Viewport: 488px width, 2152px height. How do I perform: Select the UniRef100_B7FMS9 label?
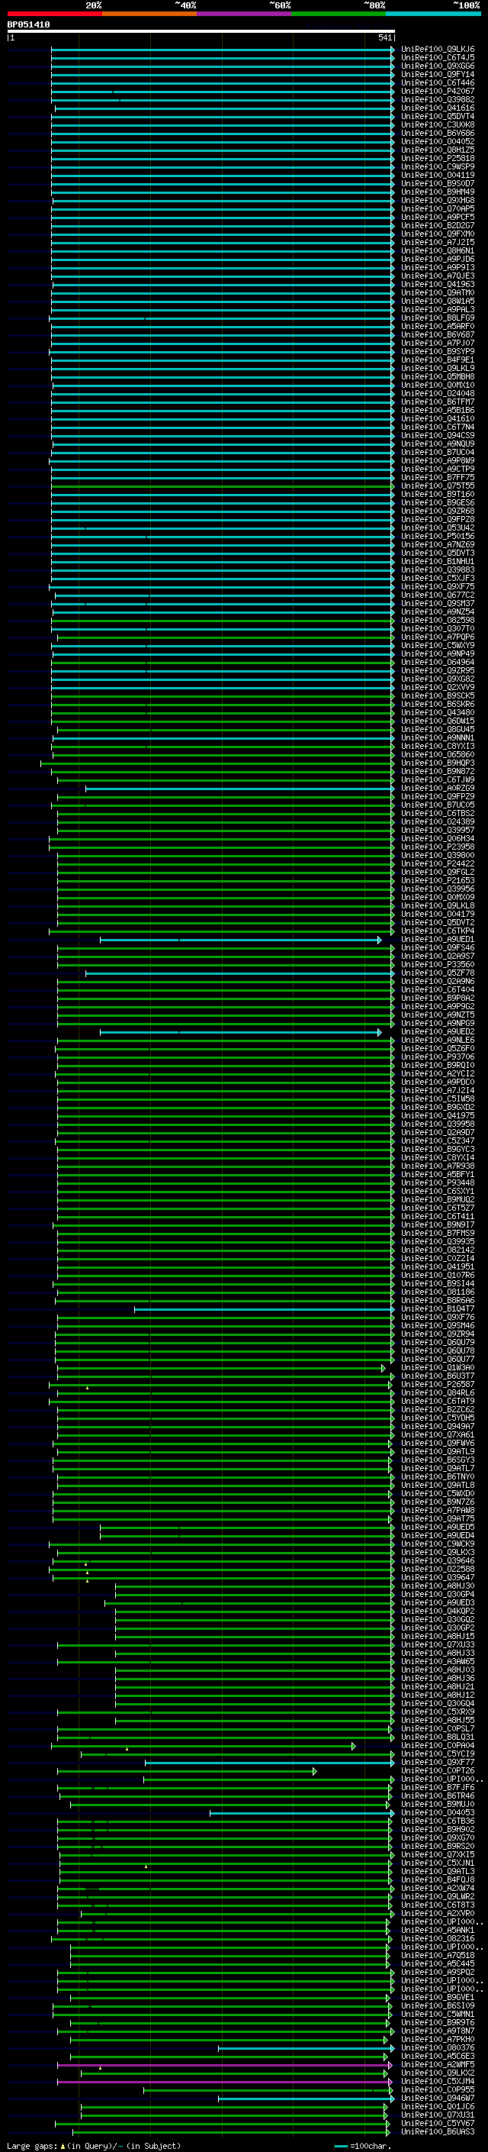pyautogui.click(x=438, y=1234)
